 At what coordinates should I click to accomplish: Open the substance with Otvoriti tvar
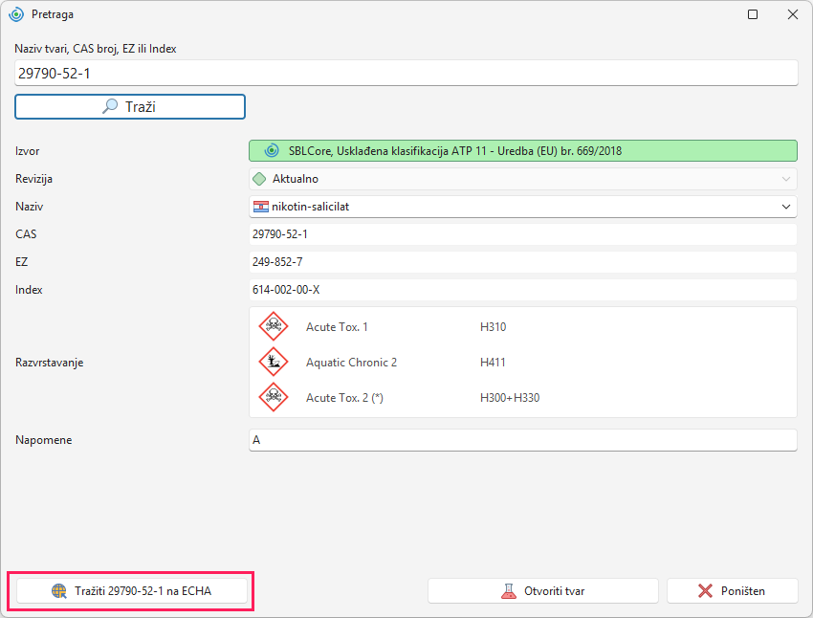pos(543,591)
